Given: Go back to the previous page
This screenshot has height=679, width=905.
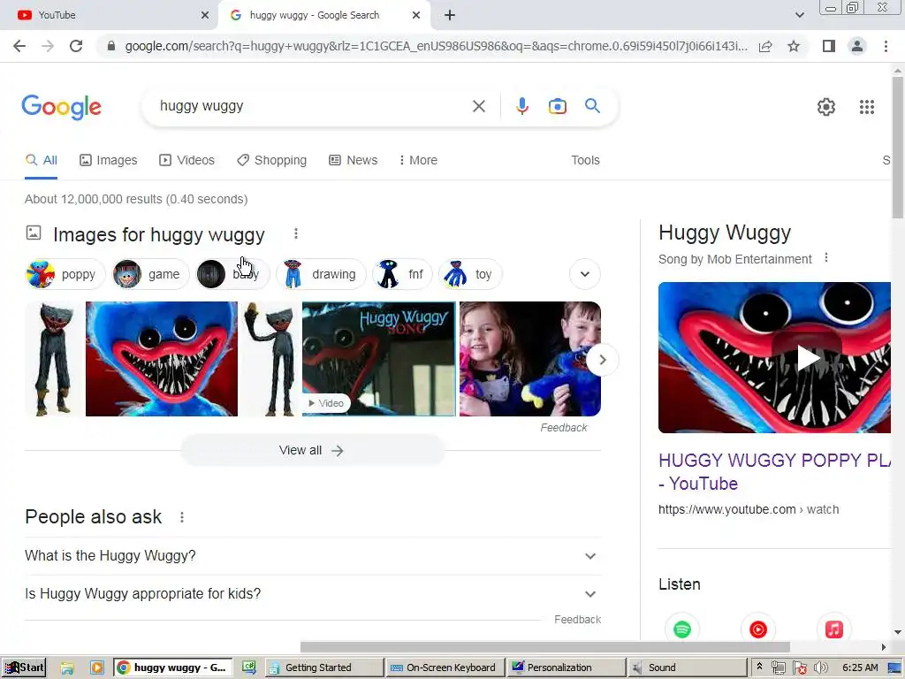Looking at the screenshot, I should click(x=19, y=46).
